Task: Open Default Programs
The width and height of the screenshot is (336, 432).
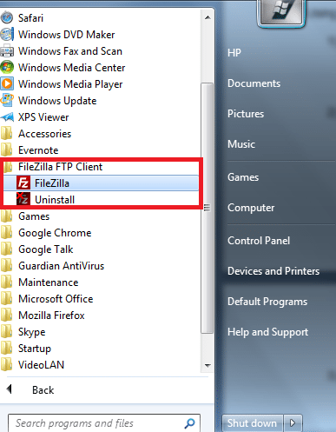Action: click(x=267, y=302)
